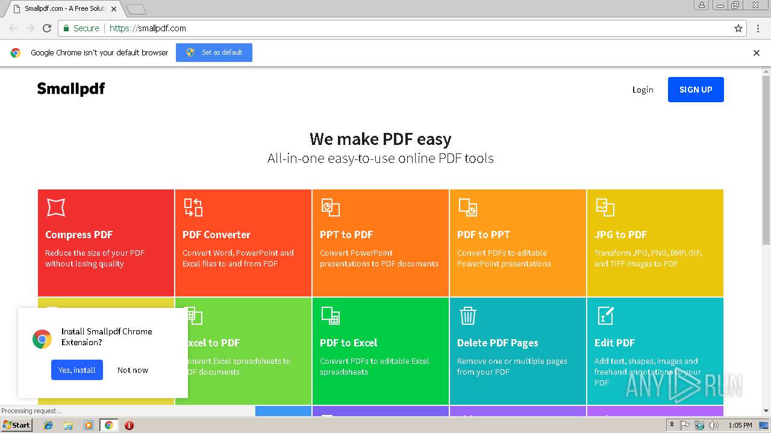Open the file explorer taskbar icon
Screen dimensions: 771x433
click(68, 425)
